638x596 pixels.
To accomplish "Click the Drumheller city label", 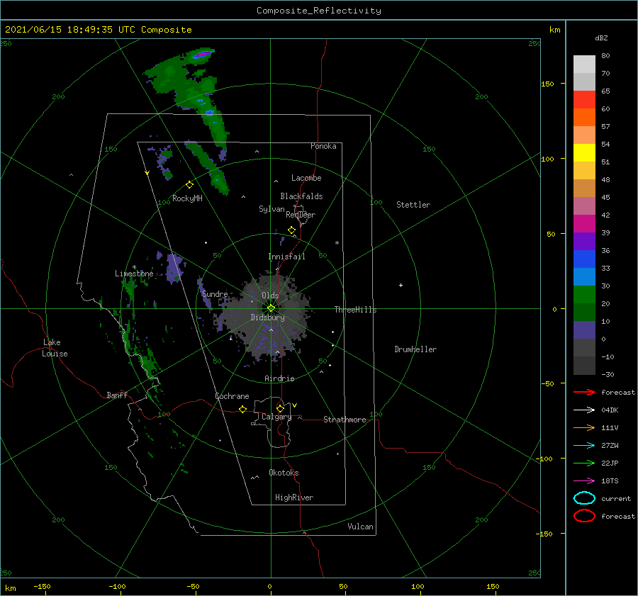I will pos(415,349).
